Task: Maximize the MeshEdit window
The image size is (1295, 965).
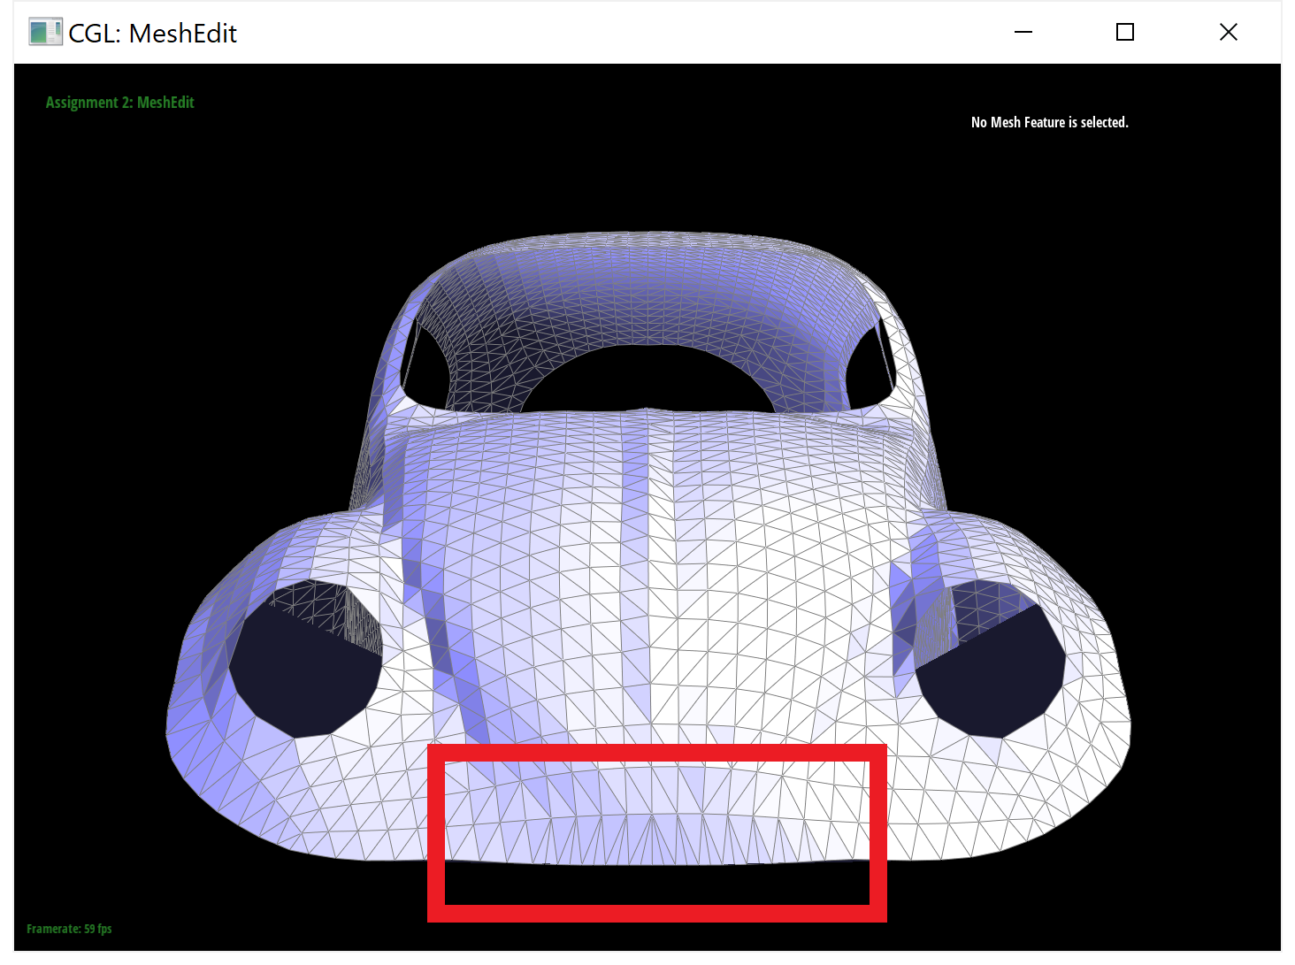Action: 1125,32
